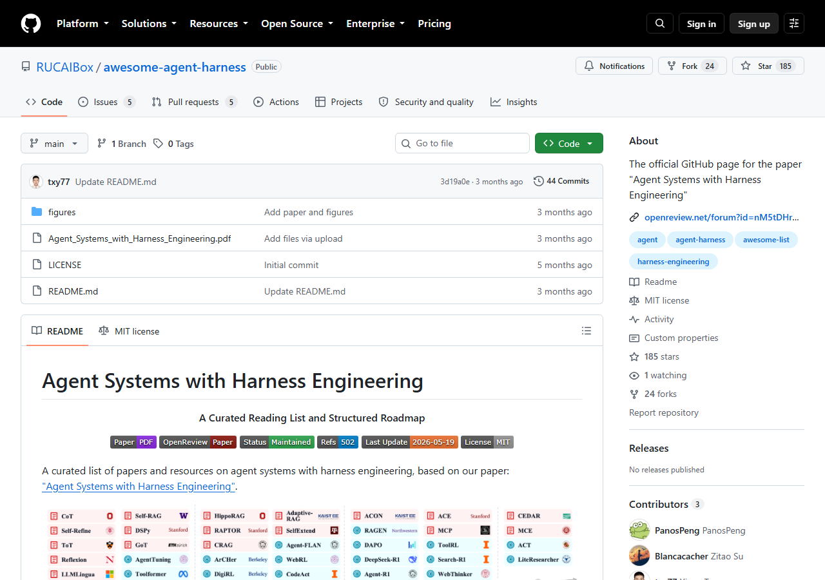This screenshot has height=580, width=825.
Task: Open the Activity link
Action: [x=652, y=319]
